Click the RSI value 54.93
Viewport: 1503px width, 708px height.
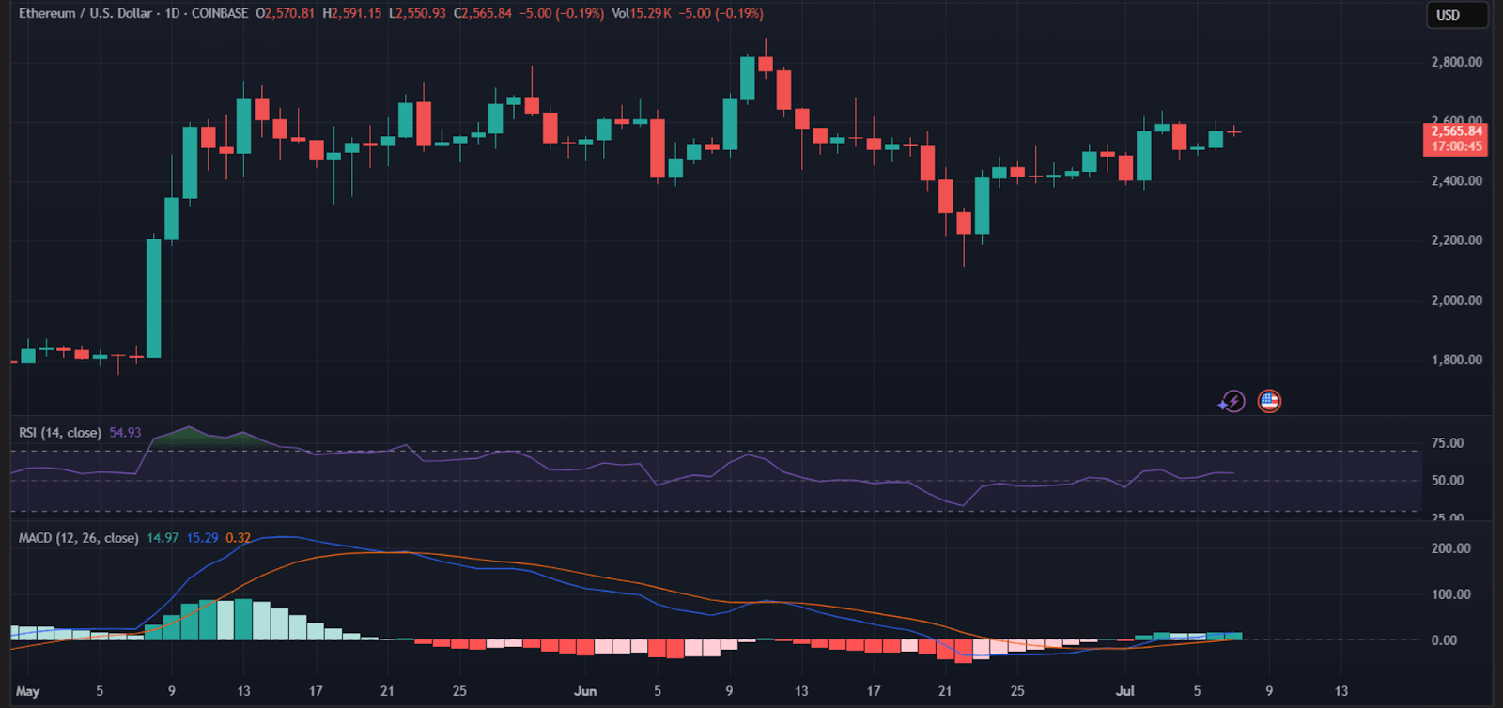(125, 433)
